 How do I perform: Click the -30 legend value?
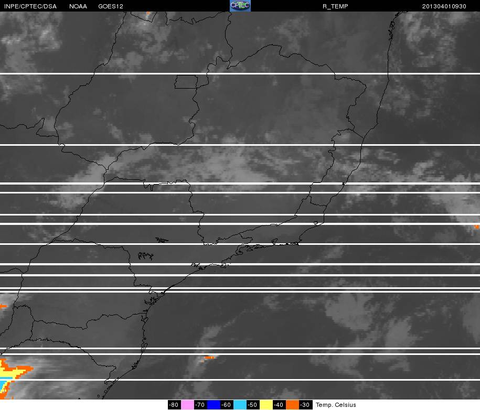(x=305, y=405)
